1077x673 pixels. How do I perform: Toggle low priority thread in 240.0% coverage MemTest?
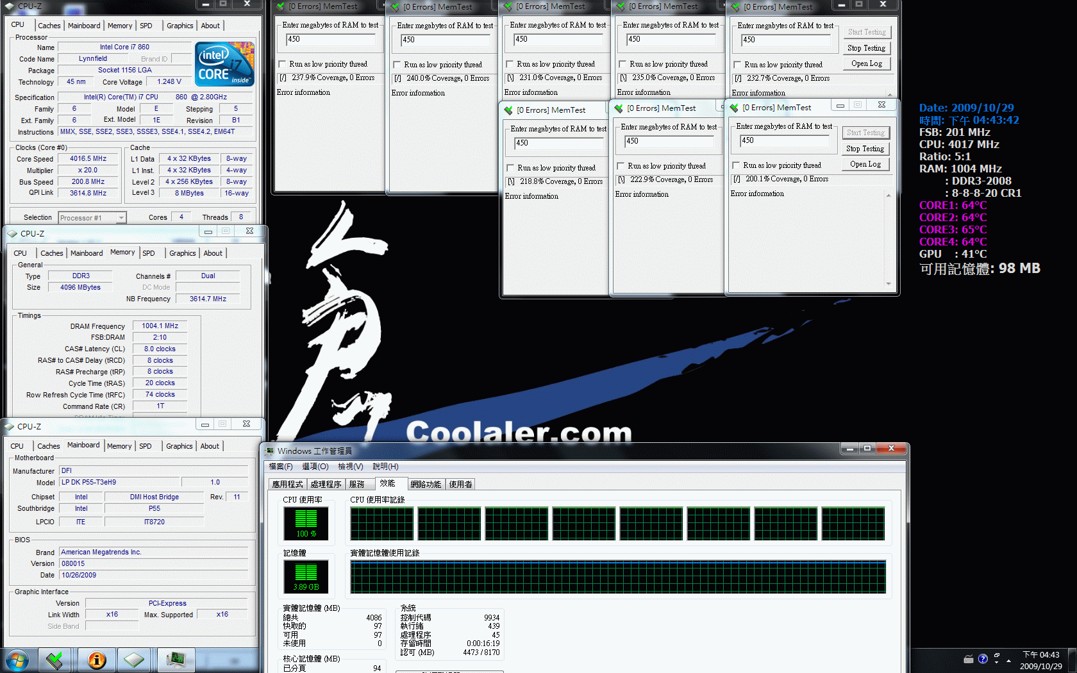click(x=397, y=65)
